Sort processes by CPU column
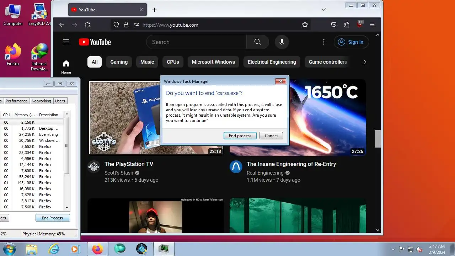This screenshot has height=256, width=455. tap(6, 115)
